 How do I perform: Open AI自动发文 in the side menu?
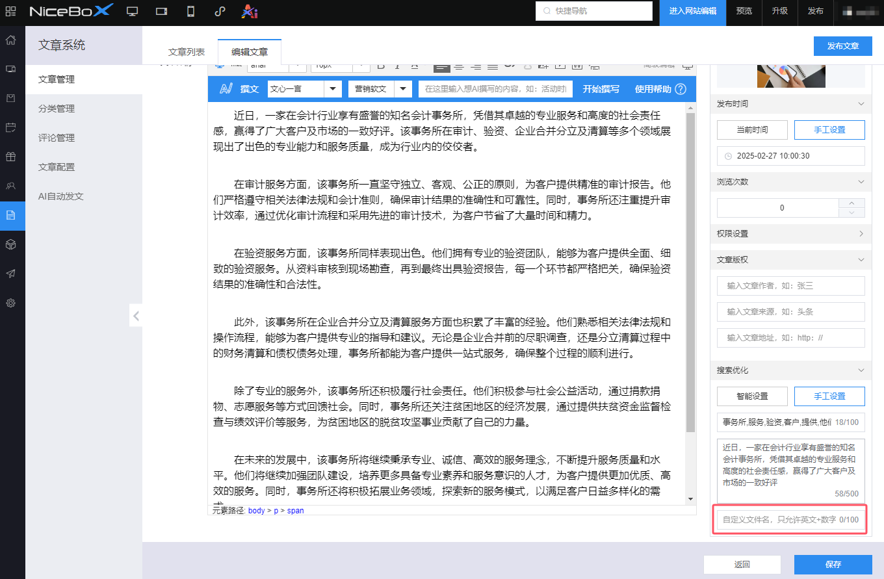click(x=84, y=196)
